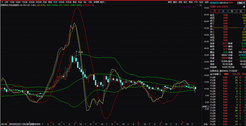Viewport: 246px width, 126px height.
Task: Click the 管 (manage) button
Action: click(241, 11)
